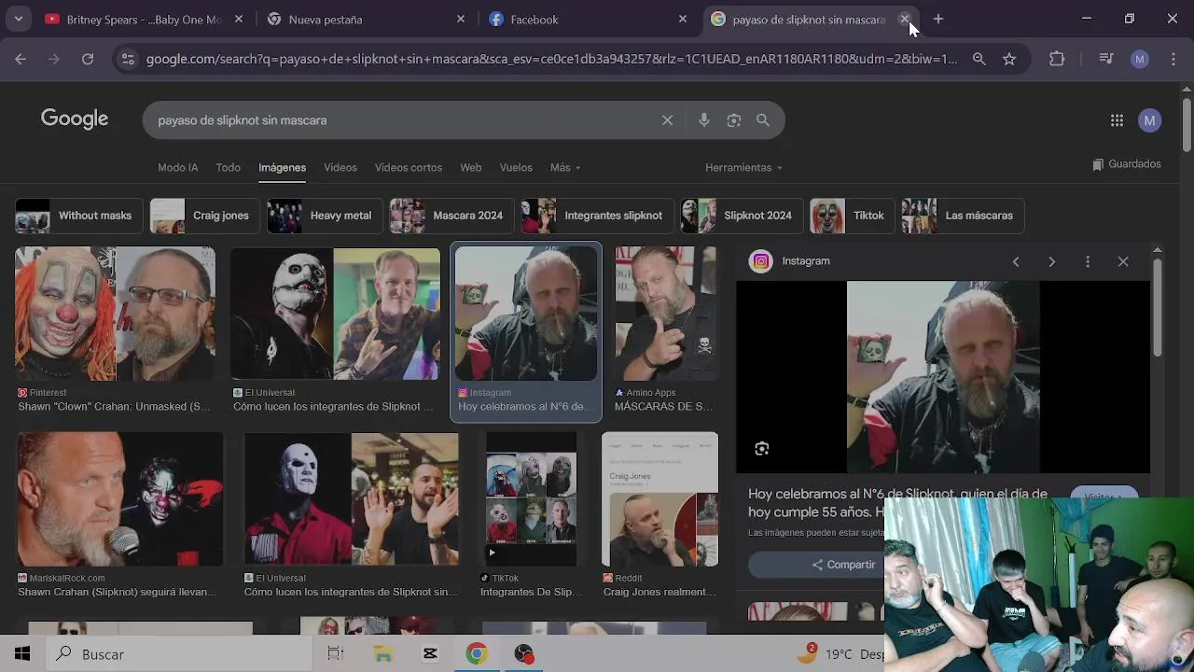This screenshot has height=672, width=1194.
Task: Open the Google account avatar
Action: tap(1150, 120)
